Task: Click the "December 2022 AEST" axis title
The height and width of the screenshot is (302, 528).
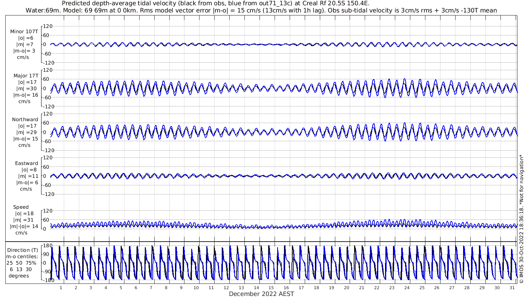Action: (261, 294)
